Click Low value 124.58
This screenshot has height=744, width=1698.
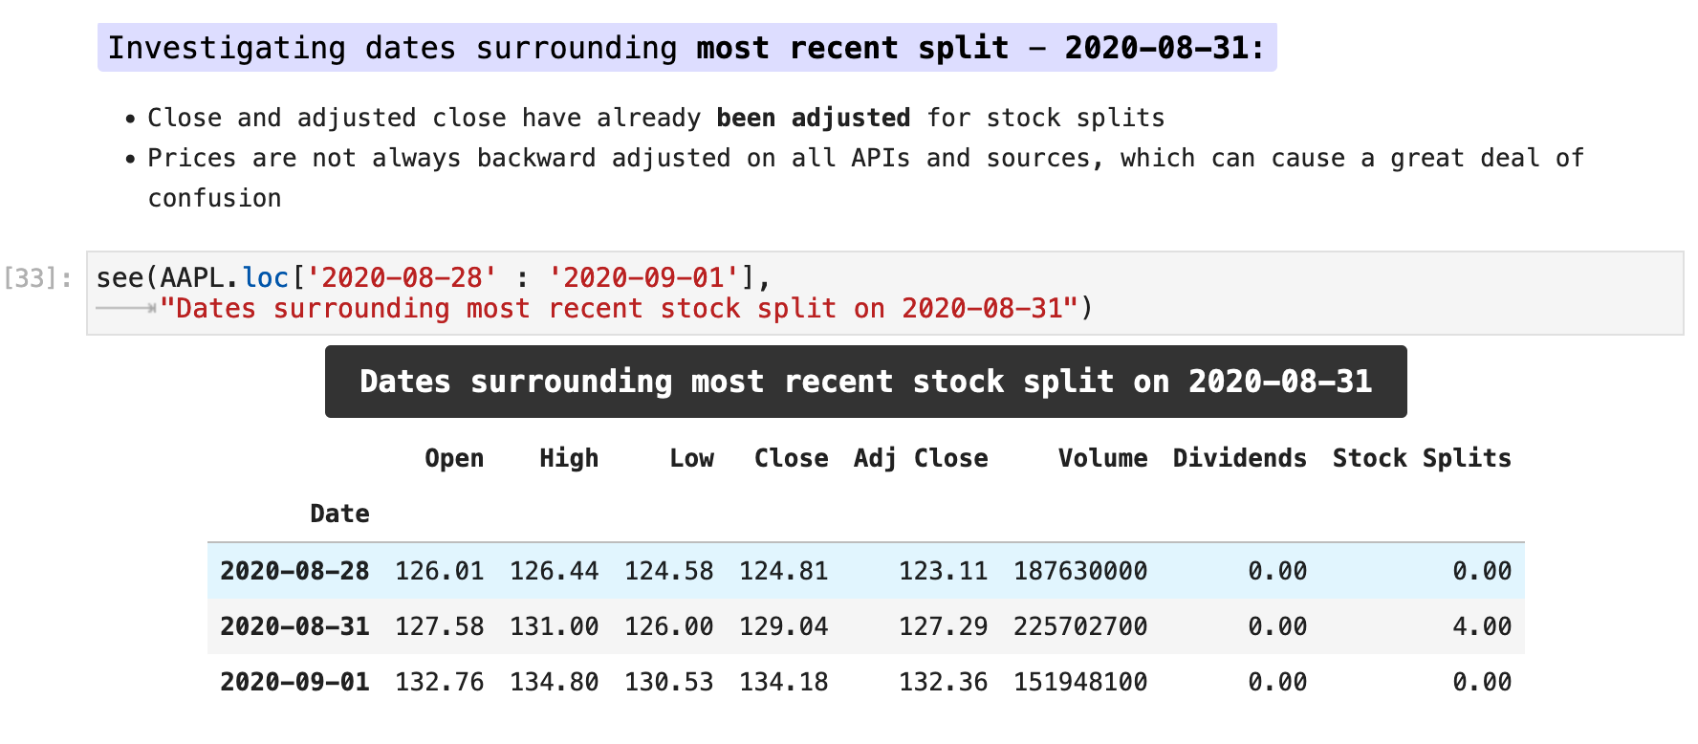pos(669,571)
